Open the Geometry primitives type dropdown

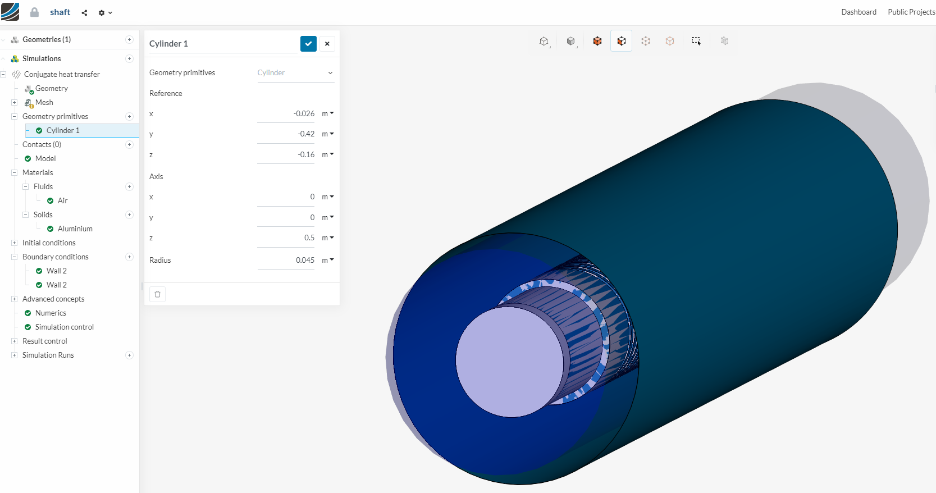click(296, 73)
